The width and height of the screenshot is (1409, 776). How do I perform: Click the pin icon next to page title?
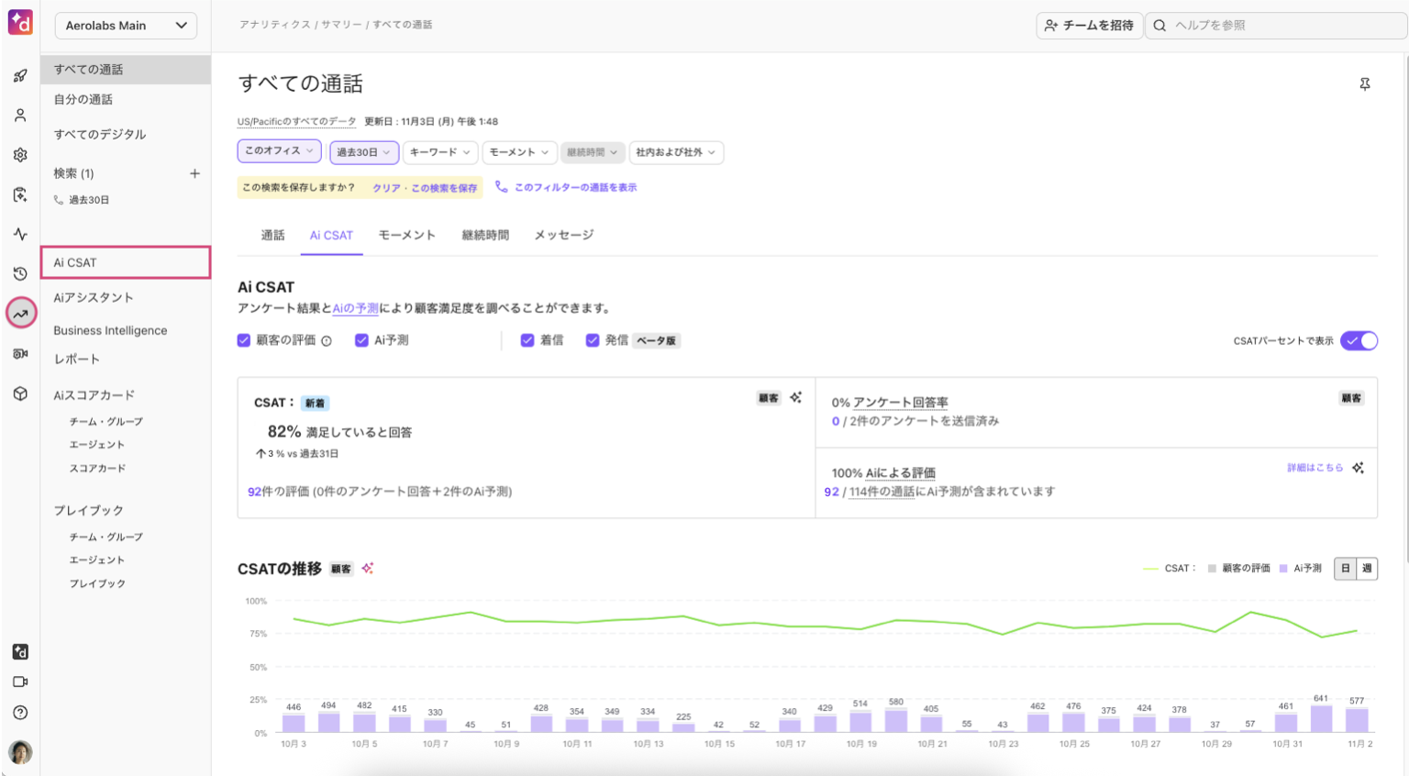pyautogui.click(x=1365, y=84)
